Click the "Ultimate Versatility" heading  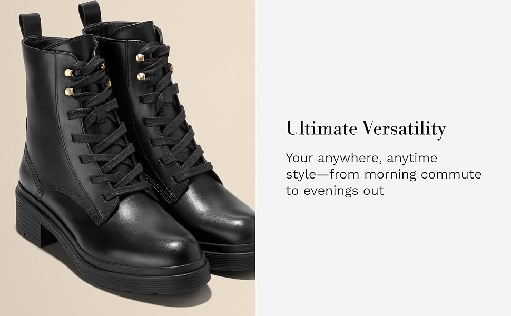point(366,129)
